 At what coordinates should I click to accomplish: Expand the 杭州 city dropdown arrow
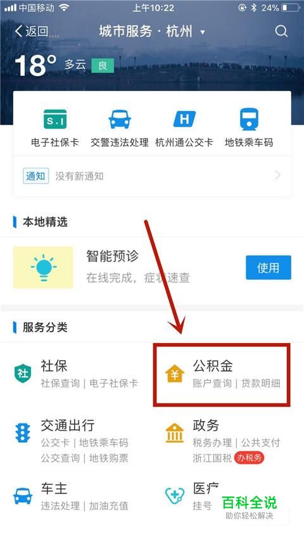(203, 32)
